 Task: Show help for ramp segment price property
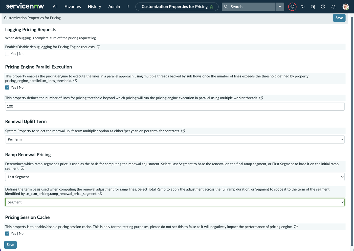23,168
